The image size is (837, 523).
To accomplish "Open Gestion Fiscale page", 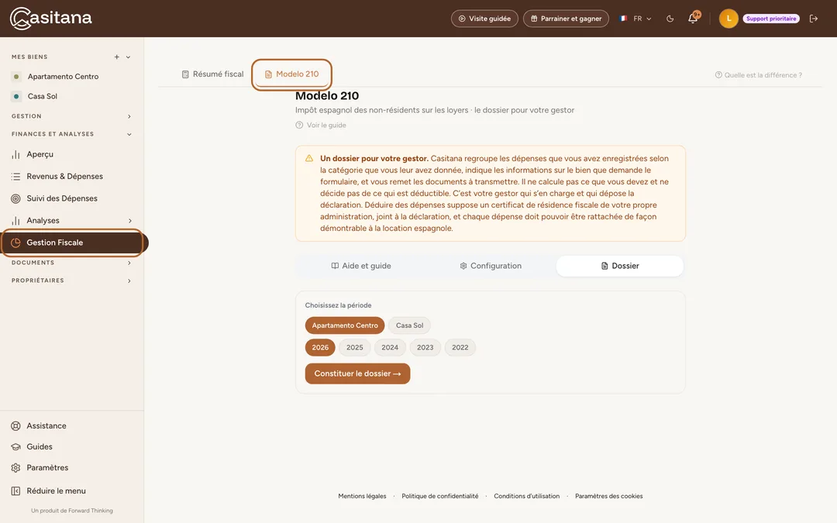I will [73, 243].
